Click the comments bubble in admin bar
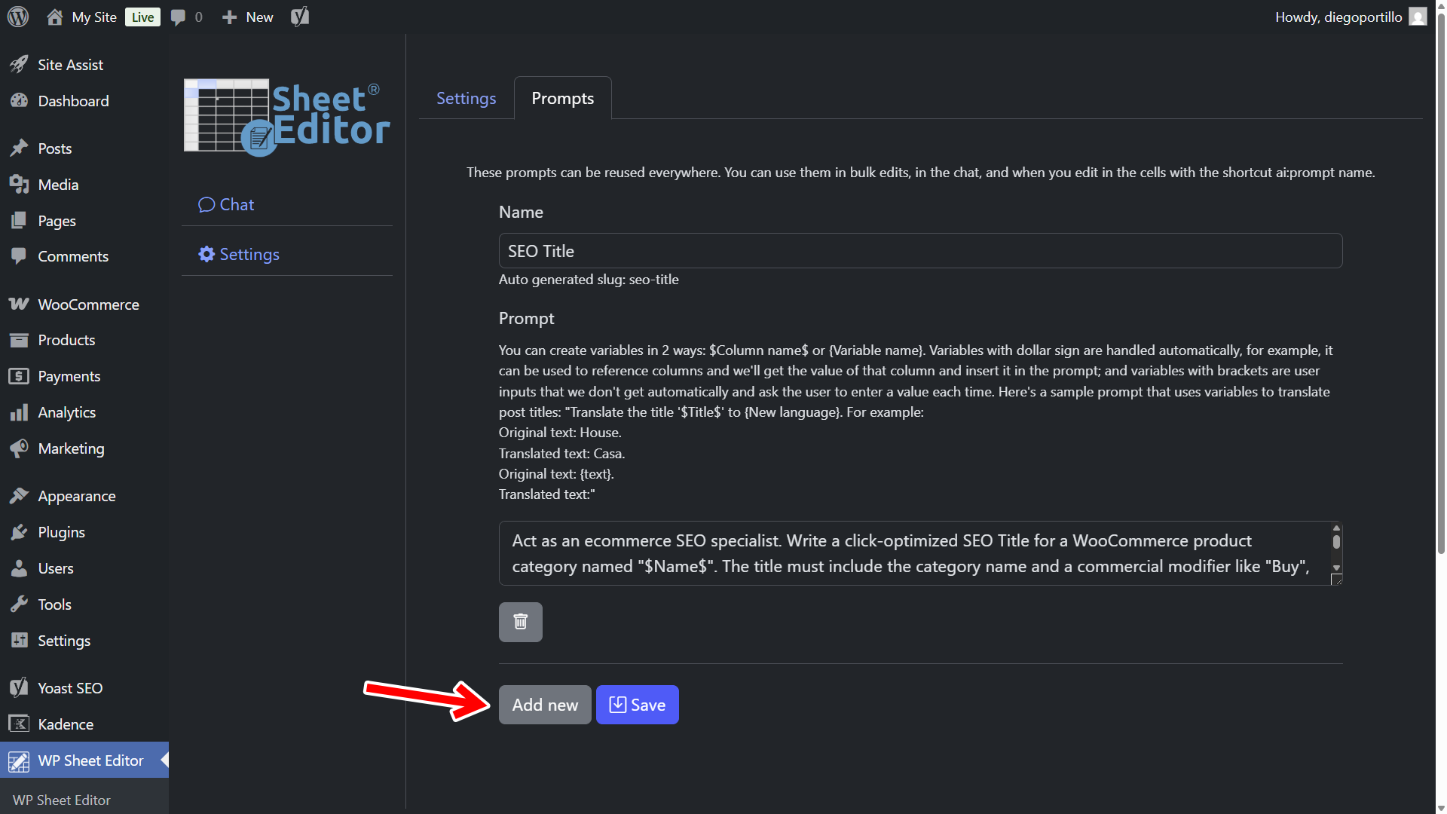Screen dimensions: 1447x814 pyautogui.click(x=186, y=17)
